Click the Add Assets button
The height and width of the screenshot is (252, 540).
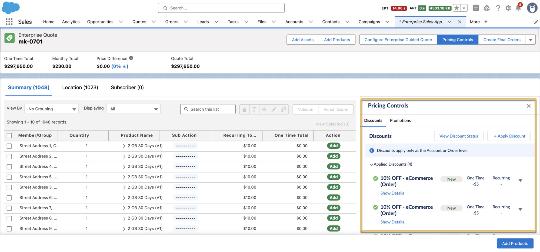[303, 40]
